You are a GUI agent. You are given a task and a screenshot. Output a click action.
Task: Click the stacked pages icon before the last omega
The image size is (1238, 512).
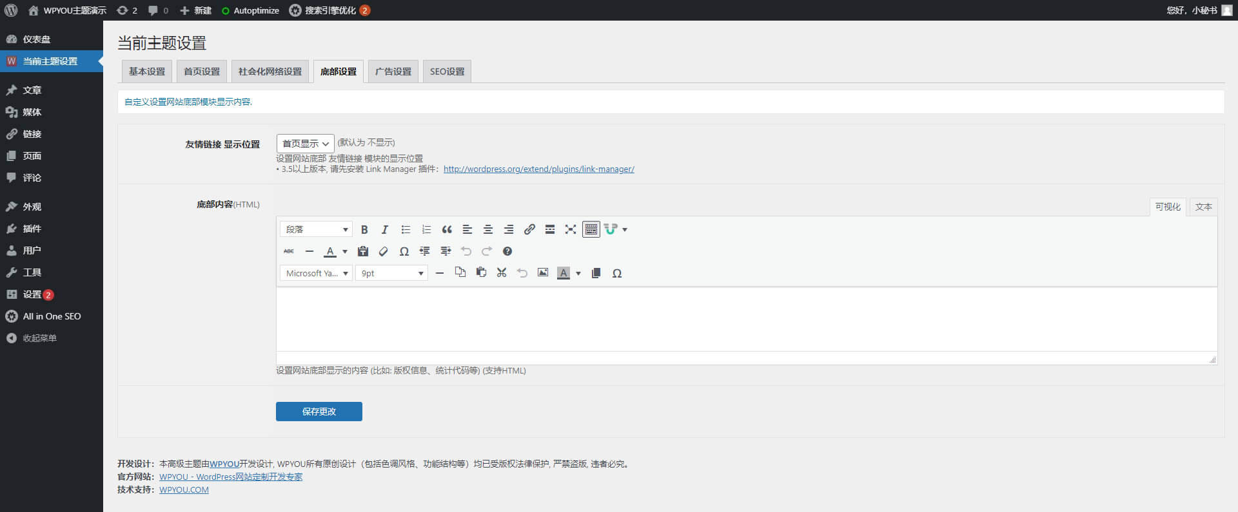pyautogui.click(x=596, y=273)
